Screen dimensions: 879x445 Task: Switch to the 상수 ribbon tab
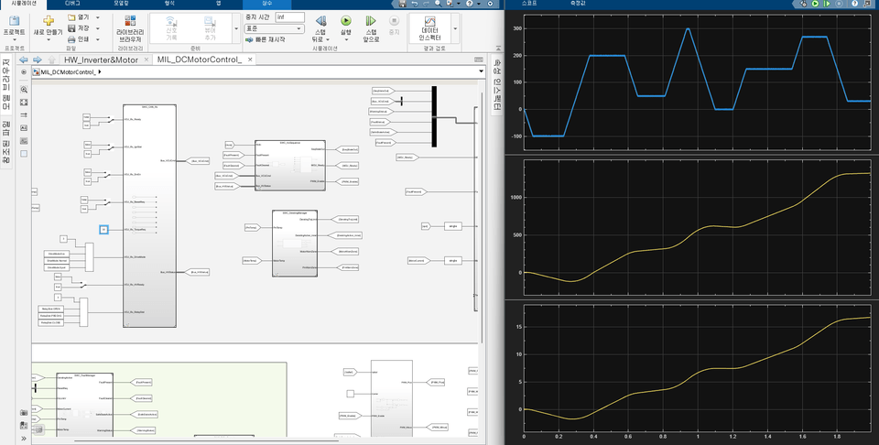[266, 4]
